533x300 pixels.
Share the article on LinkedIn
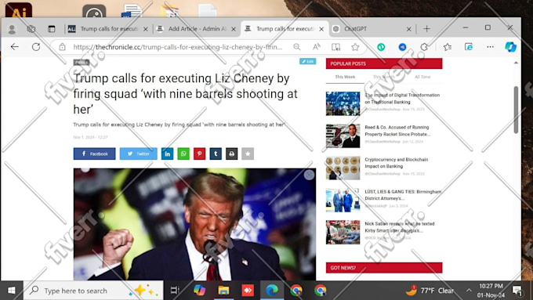[167, 154]
